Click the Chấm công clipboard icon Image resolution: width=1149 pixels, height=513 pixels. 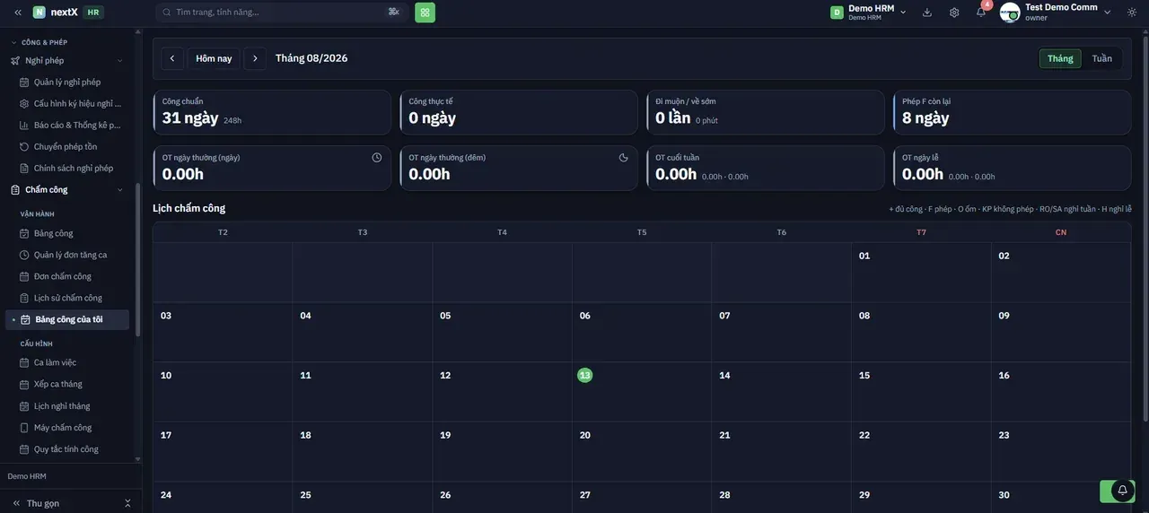click(15, 190)
